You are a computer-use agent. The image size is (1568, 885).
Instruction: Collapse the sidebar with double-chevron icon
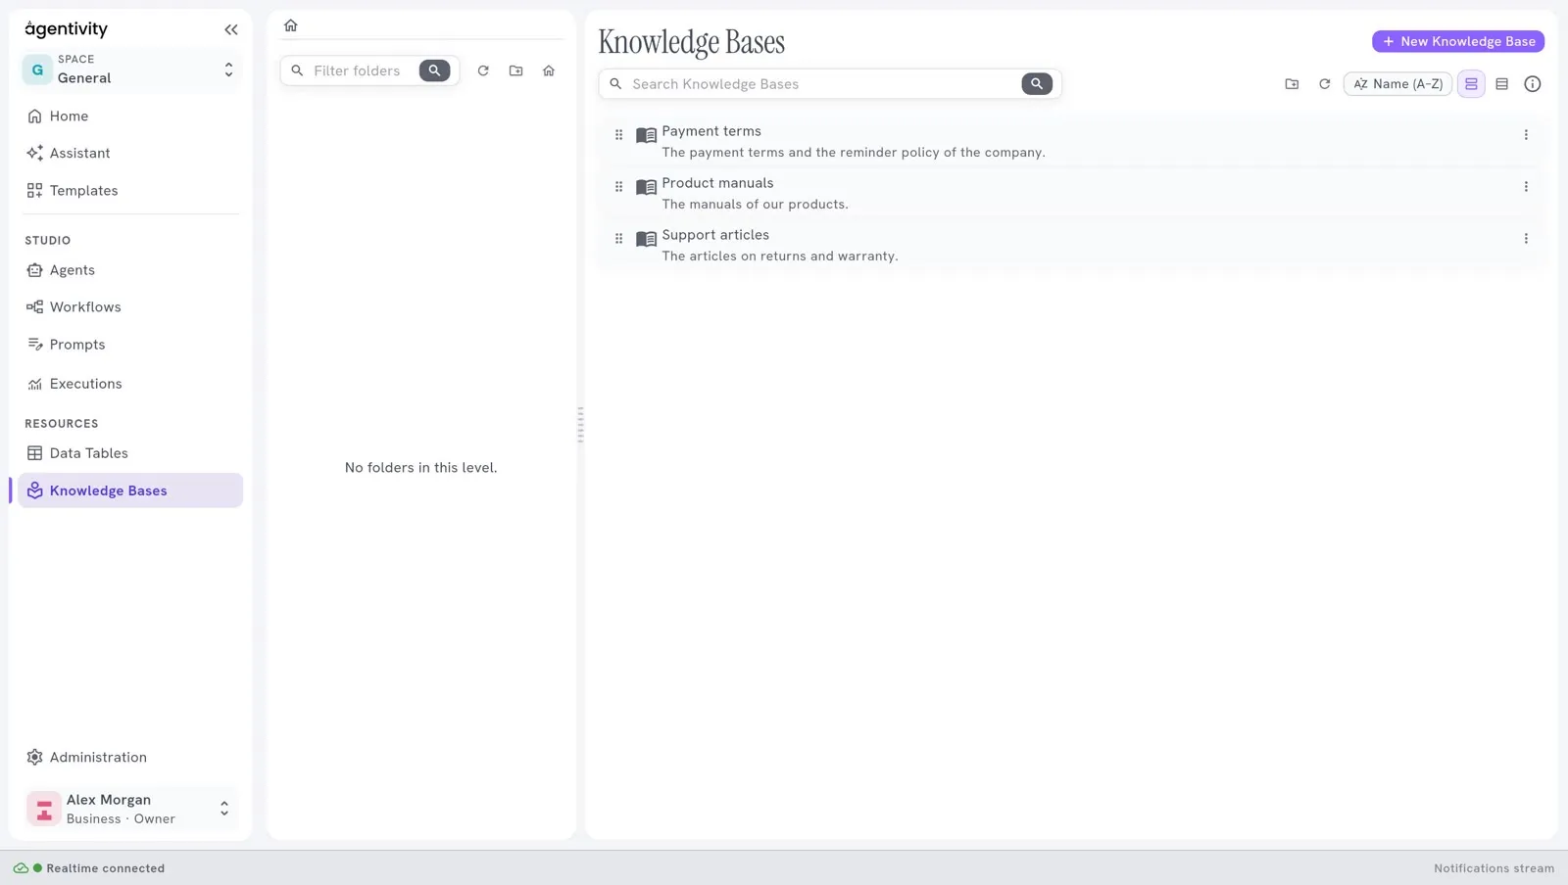click(230, 29)
